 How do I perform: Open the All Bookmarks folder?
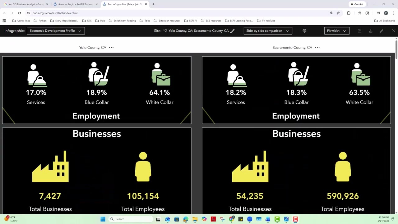tap(385, 21)
